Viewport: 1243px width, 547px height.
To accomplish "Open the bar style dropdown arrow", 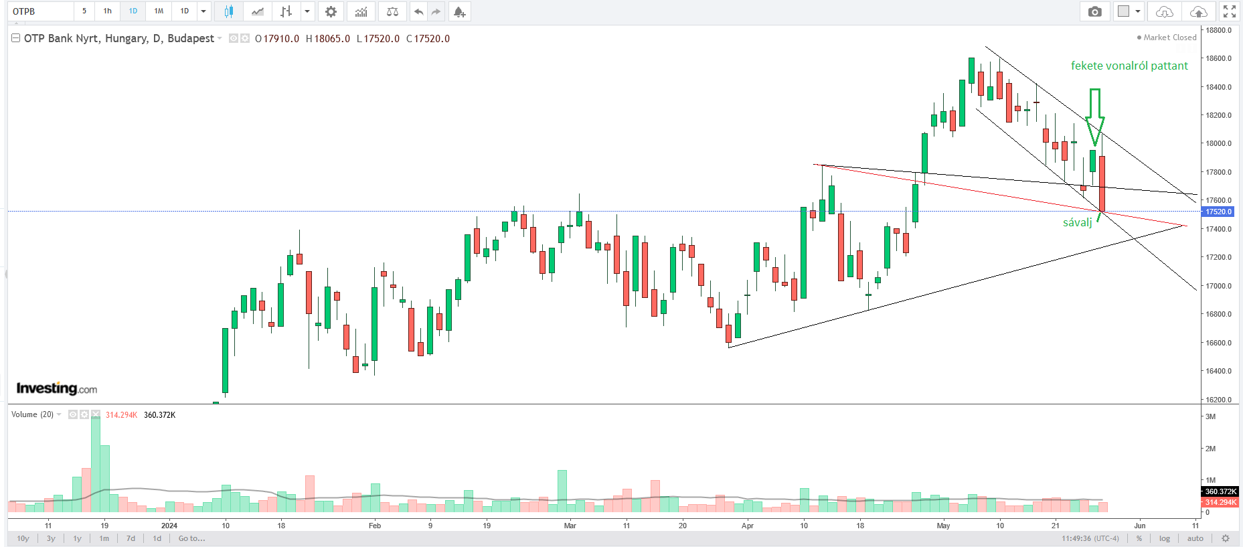I will [307, 11].
